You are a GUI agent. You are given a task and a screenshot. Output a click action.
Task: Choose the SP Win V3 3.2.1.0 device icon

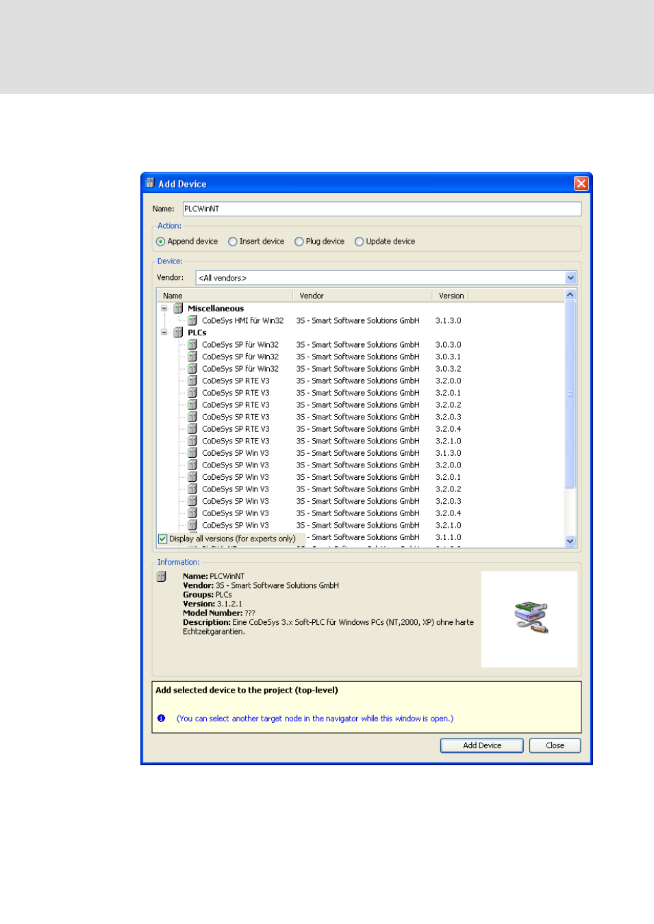pyautogui.click(x=192, y=526)
